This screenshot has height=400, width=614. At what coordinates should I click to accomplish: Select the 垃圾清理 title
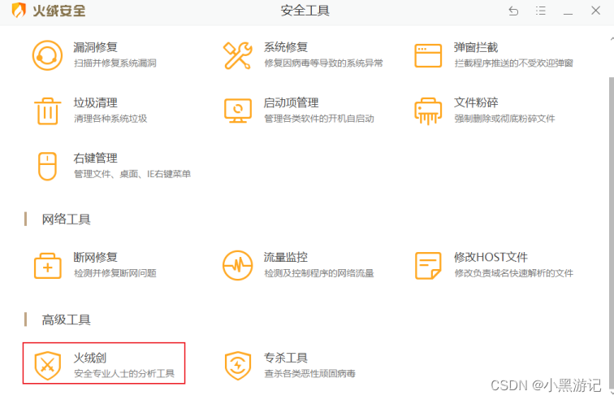coord(95,102)
